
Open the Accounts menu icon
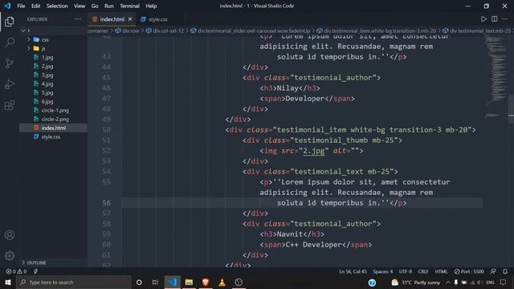10,235
